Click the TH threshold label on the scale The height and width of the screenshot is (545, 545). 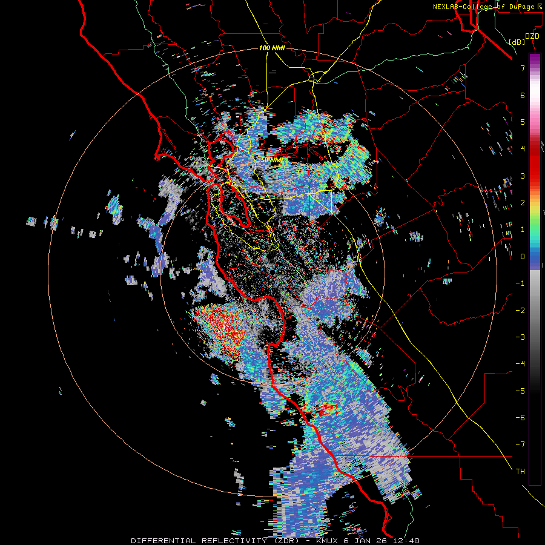pyautogui.click(x=520, y=471)
